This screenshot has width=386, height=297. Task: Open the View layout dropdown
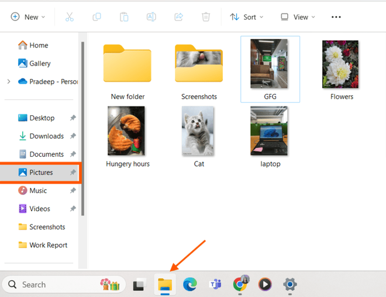coord(298,17)
